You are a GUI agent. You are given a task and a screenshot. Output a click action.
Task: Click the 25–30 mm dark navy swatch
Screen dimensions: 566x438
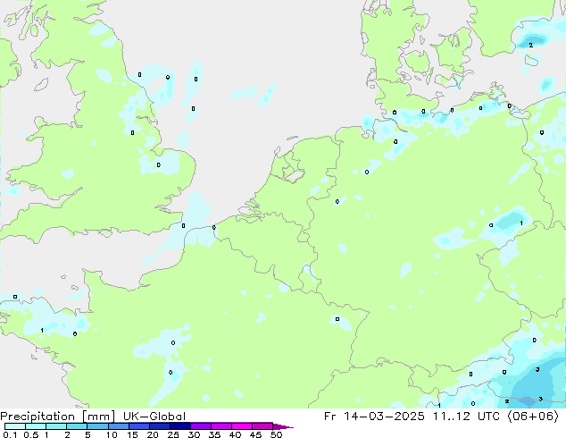coord(180,426)
